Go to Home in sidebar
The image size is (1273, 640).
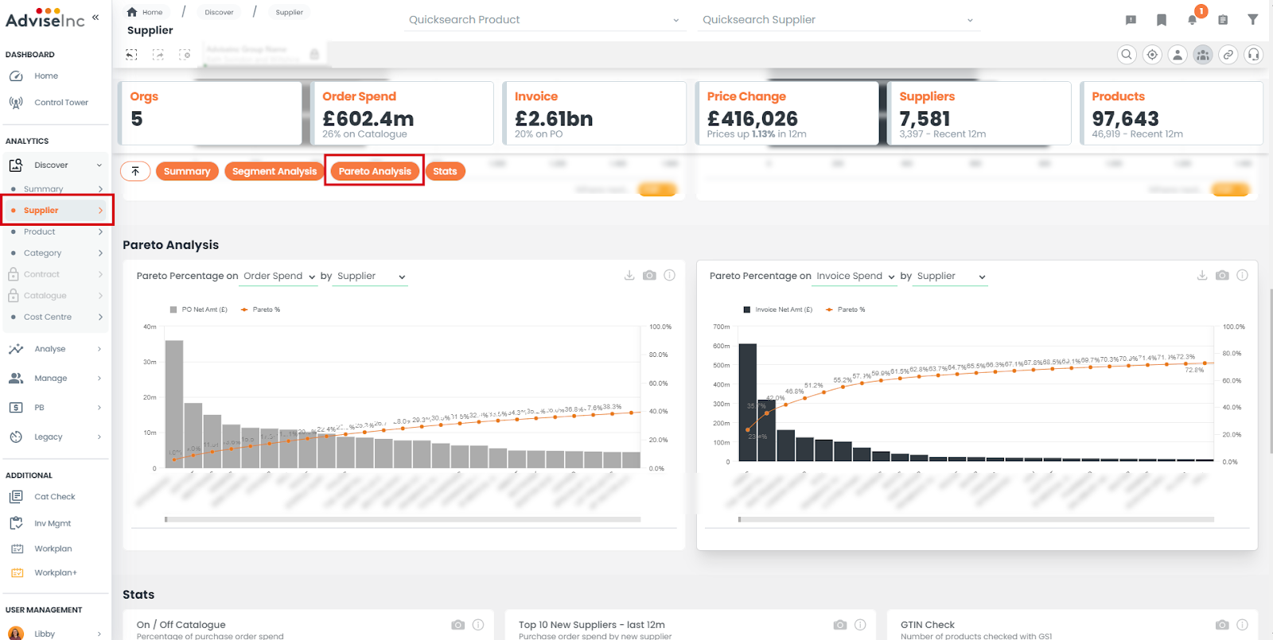coord(46,76)
